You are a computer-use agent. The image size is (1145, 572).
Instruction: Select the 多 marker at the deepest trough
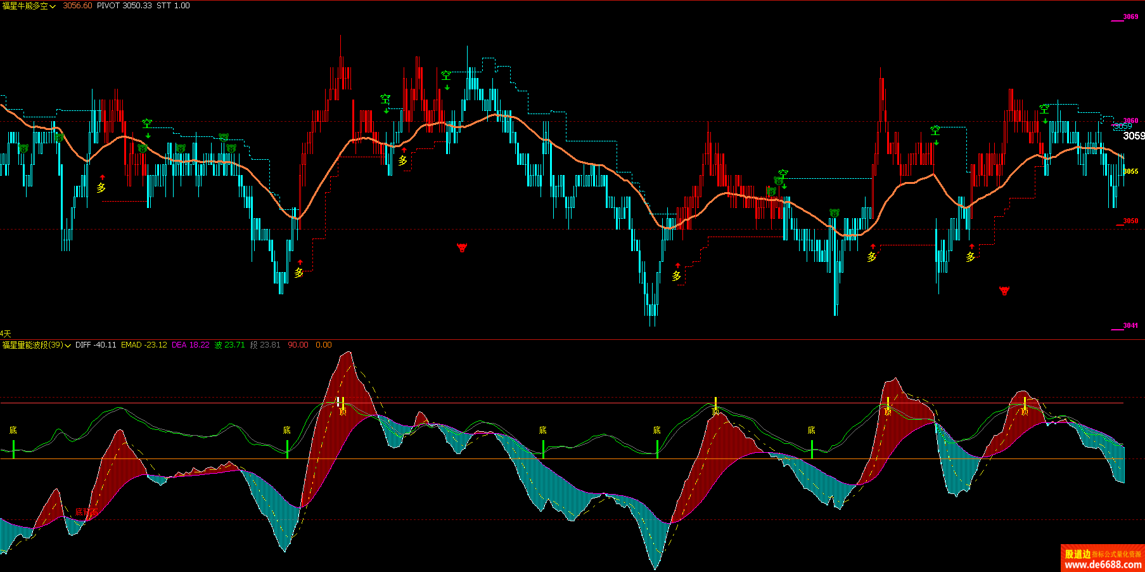[677, 276]
